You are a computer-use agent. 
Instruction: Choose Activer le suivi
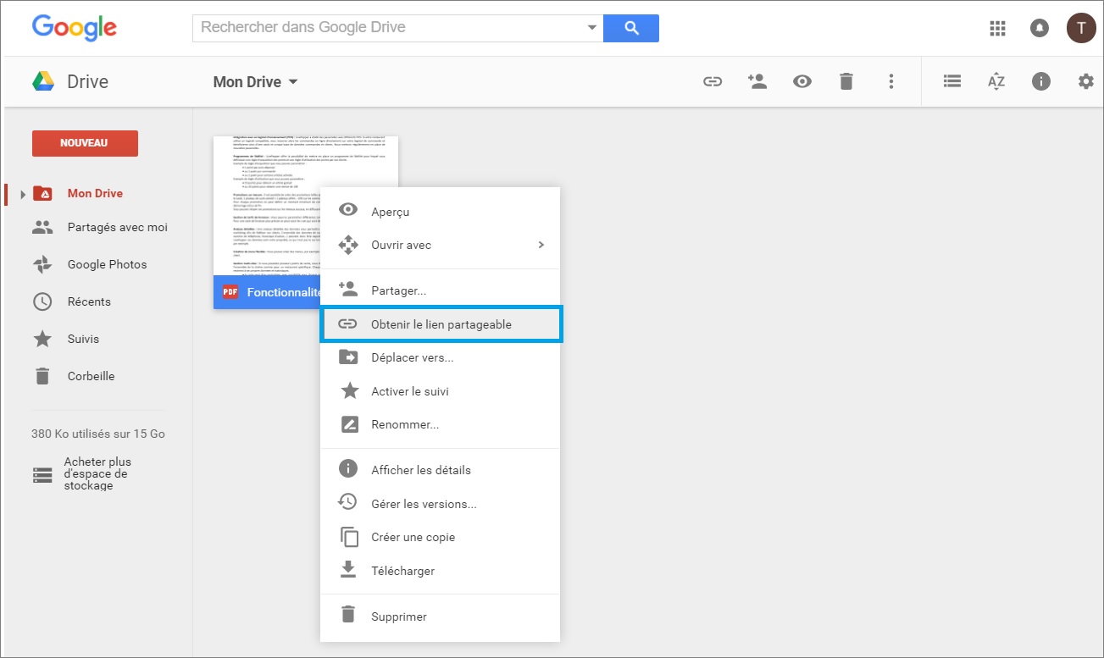(441, 391)
